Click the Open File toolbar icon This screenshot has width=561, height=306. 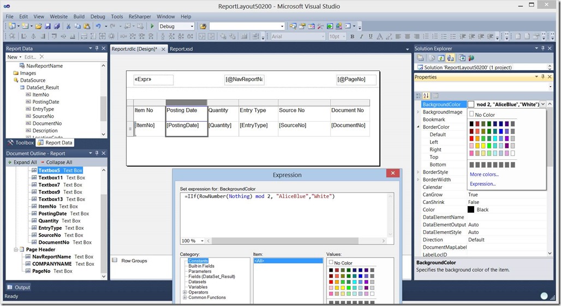tap(39, 26)
